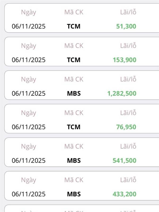Tap TCM code in the 76,950 card
Viewport: 159px width, 212px height.
(74, 127)
